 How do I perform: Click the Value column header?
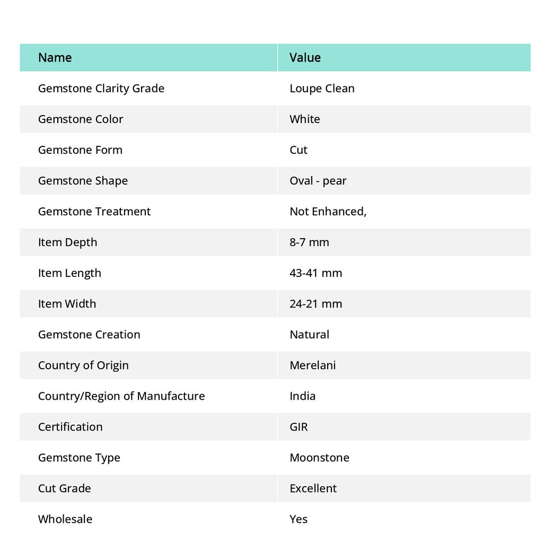click(x=305, y=57)
